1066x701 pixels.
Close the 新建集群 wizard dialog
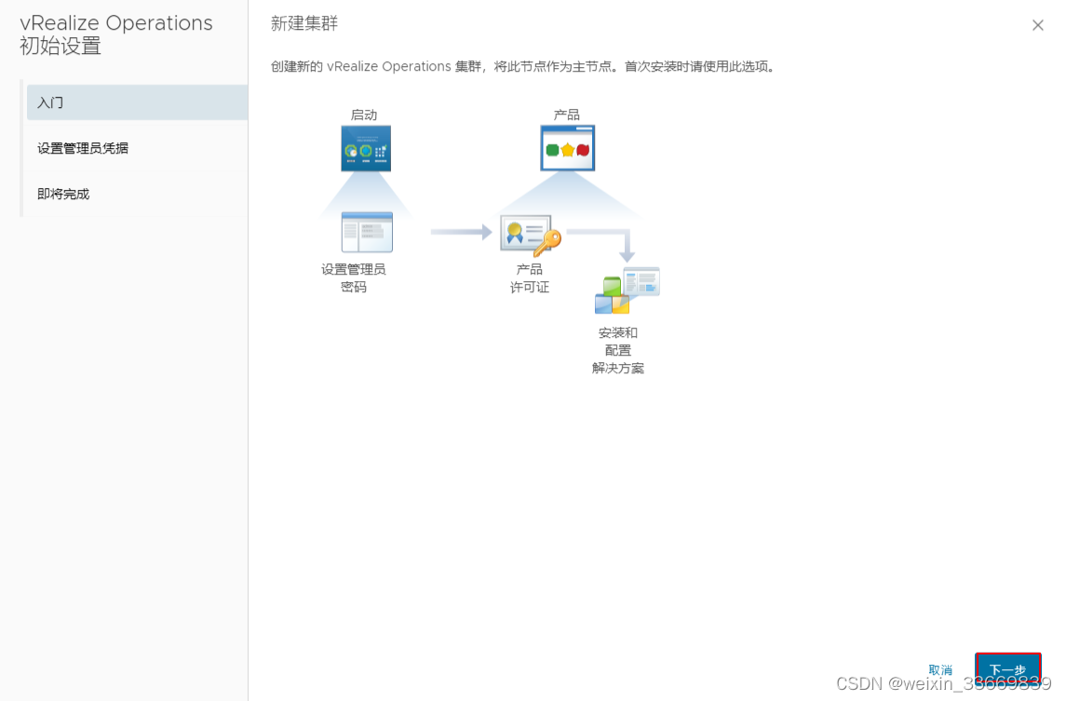click(x=1037, y=25)
